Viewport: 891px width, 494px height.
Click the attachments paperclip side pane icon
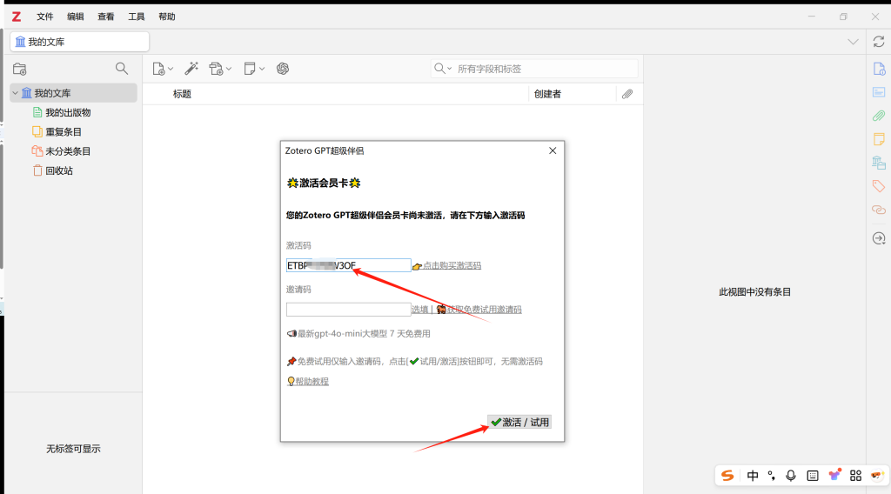click(x=879, y=116)
